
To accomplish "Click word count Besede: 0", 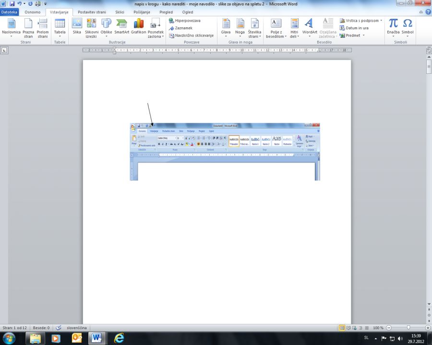I will click(41, 328).
